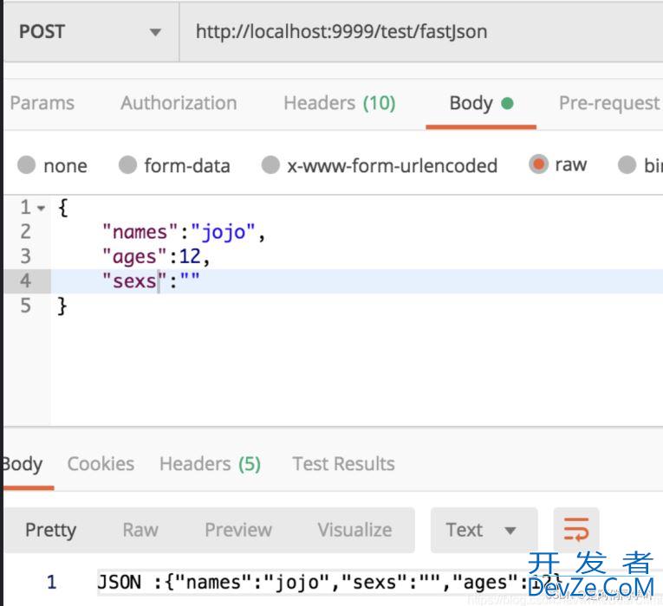Screen dimensions: 663x606
Task: Switch to the Params tab
Action: click(42, 104)
